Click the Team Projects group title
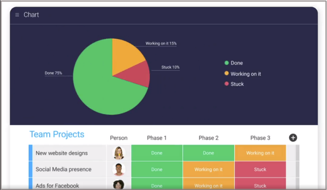 57,134
